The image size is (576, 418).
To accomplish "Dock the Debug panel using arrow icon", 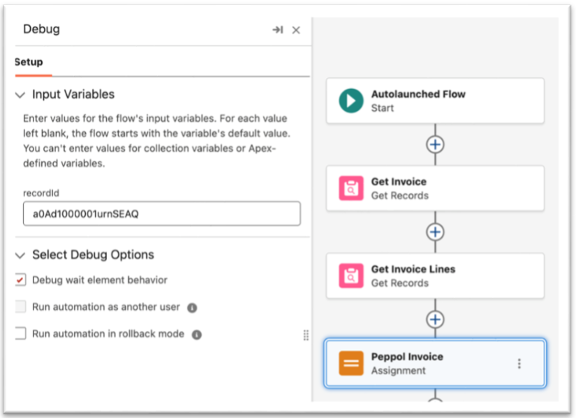I will 277,30.
